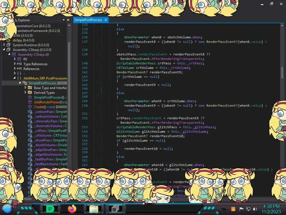
Task: Click the "-" namespace braces icon
Action: pos(19,73)
